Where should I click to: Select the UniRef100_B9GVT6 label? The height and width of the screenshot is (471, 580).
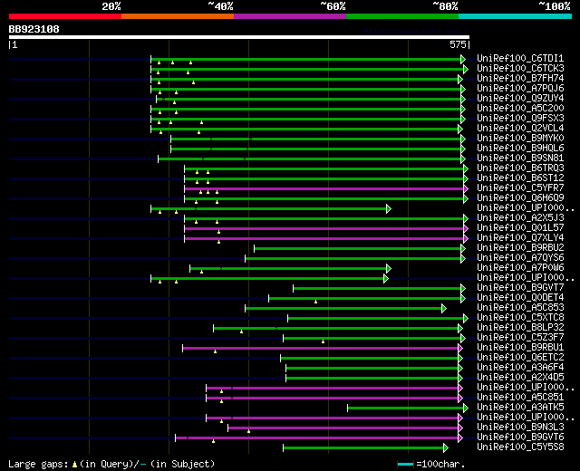(520, 437)
